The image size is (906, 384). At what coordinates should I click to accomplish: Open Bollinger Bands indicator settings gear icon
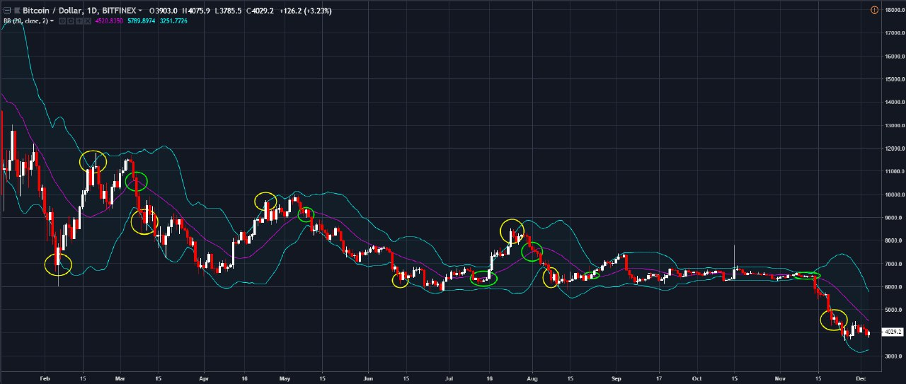click(x=69, y=21)
